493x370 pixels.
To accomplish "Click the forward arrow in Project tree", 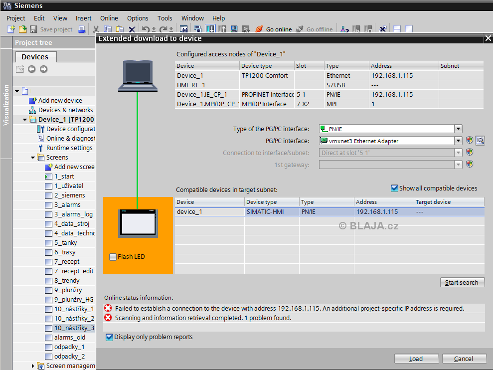I will point(44,69).
